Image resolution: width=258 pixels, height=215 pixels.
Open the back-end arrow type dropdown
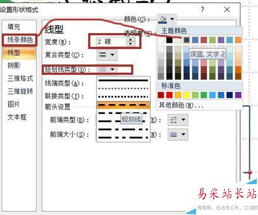click(x=178, y=120)
